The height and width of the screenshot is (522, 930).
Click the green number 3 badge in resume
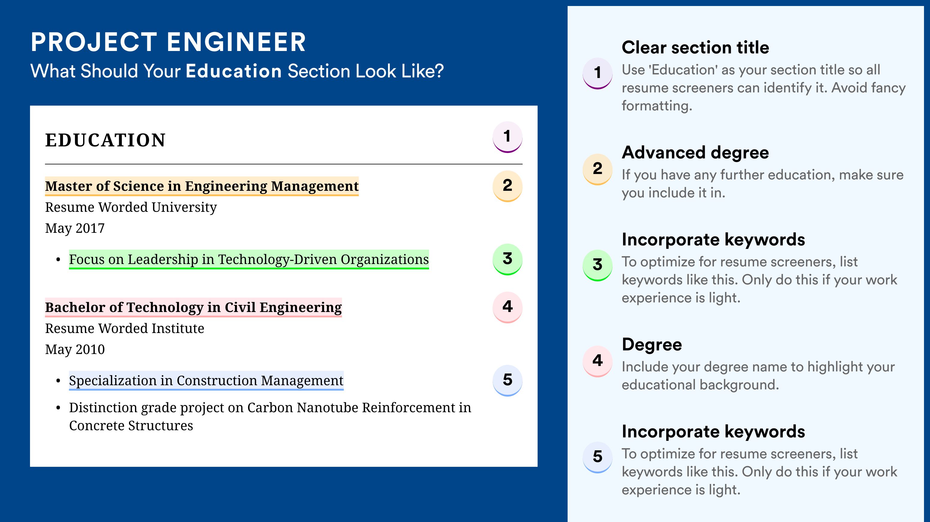[507, 259]
